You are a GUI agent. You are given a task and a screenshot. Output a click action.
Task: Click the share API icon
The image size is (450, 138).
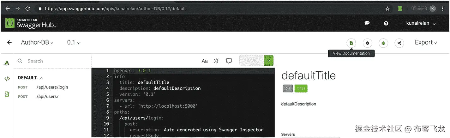(x=399, y=43)
